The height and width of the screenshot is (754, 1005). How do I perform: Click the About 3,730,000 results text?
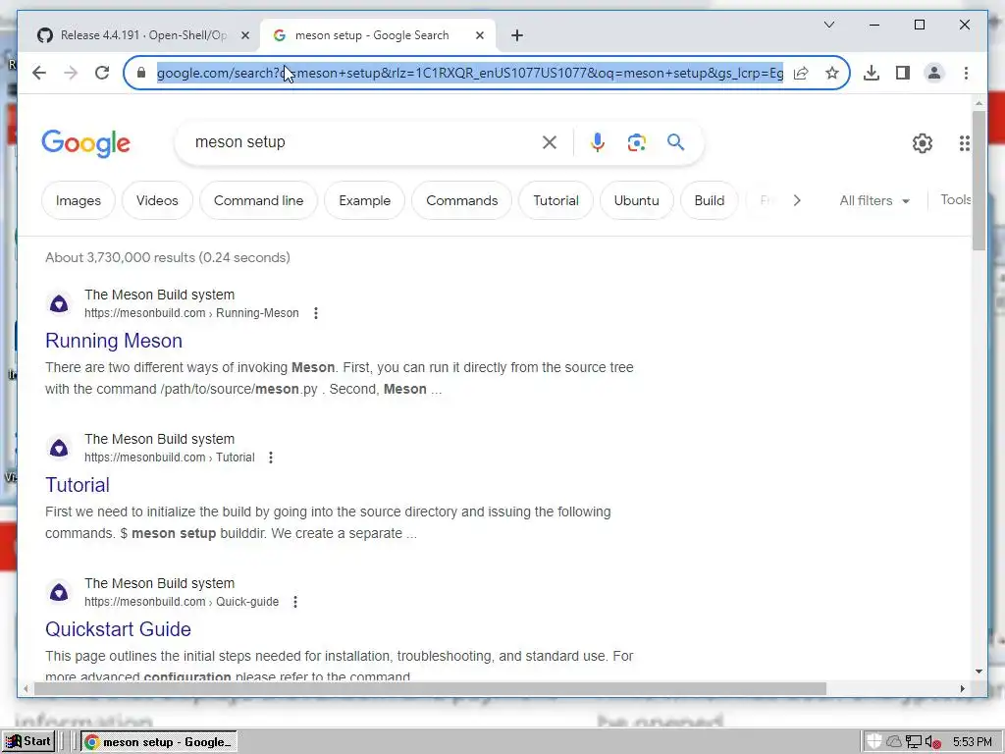tap(167, 258)
